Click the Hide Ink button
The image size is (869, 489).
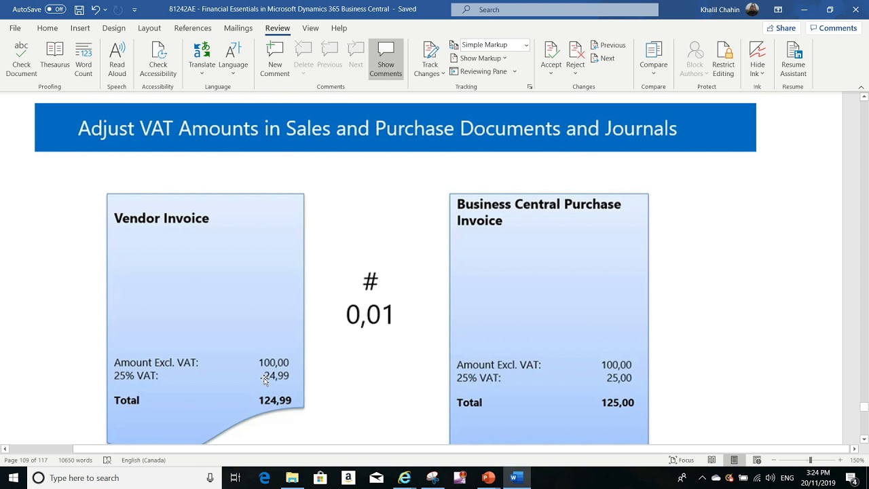coord(757,59)
